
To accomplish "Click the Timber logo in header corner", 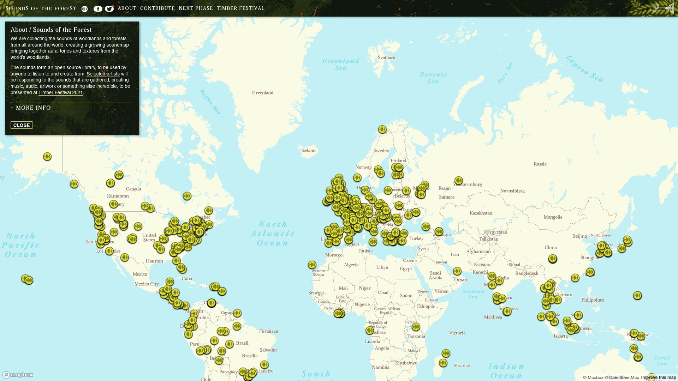I will click(x=670, y=8).
